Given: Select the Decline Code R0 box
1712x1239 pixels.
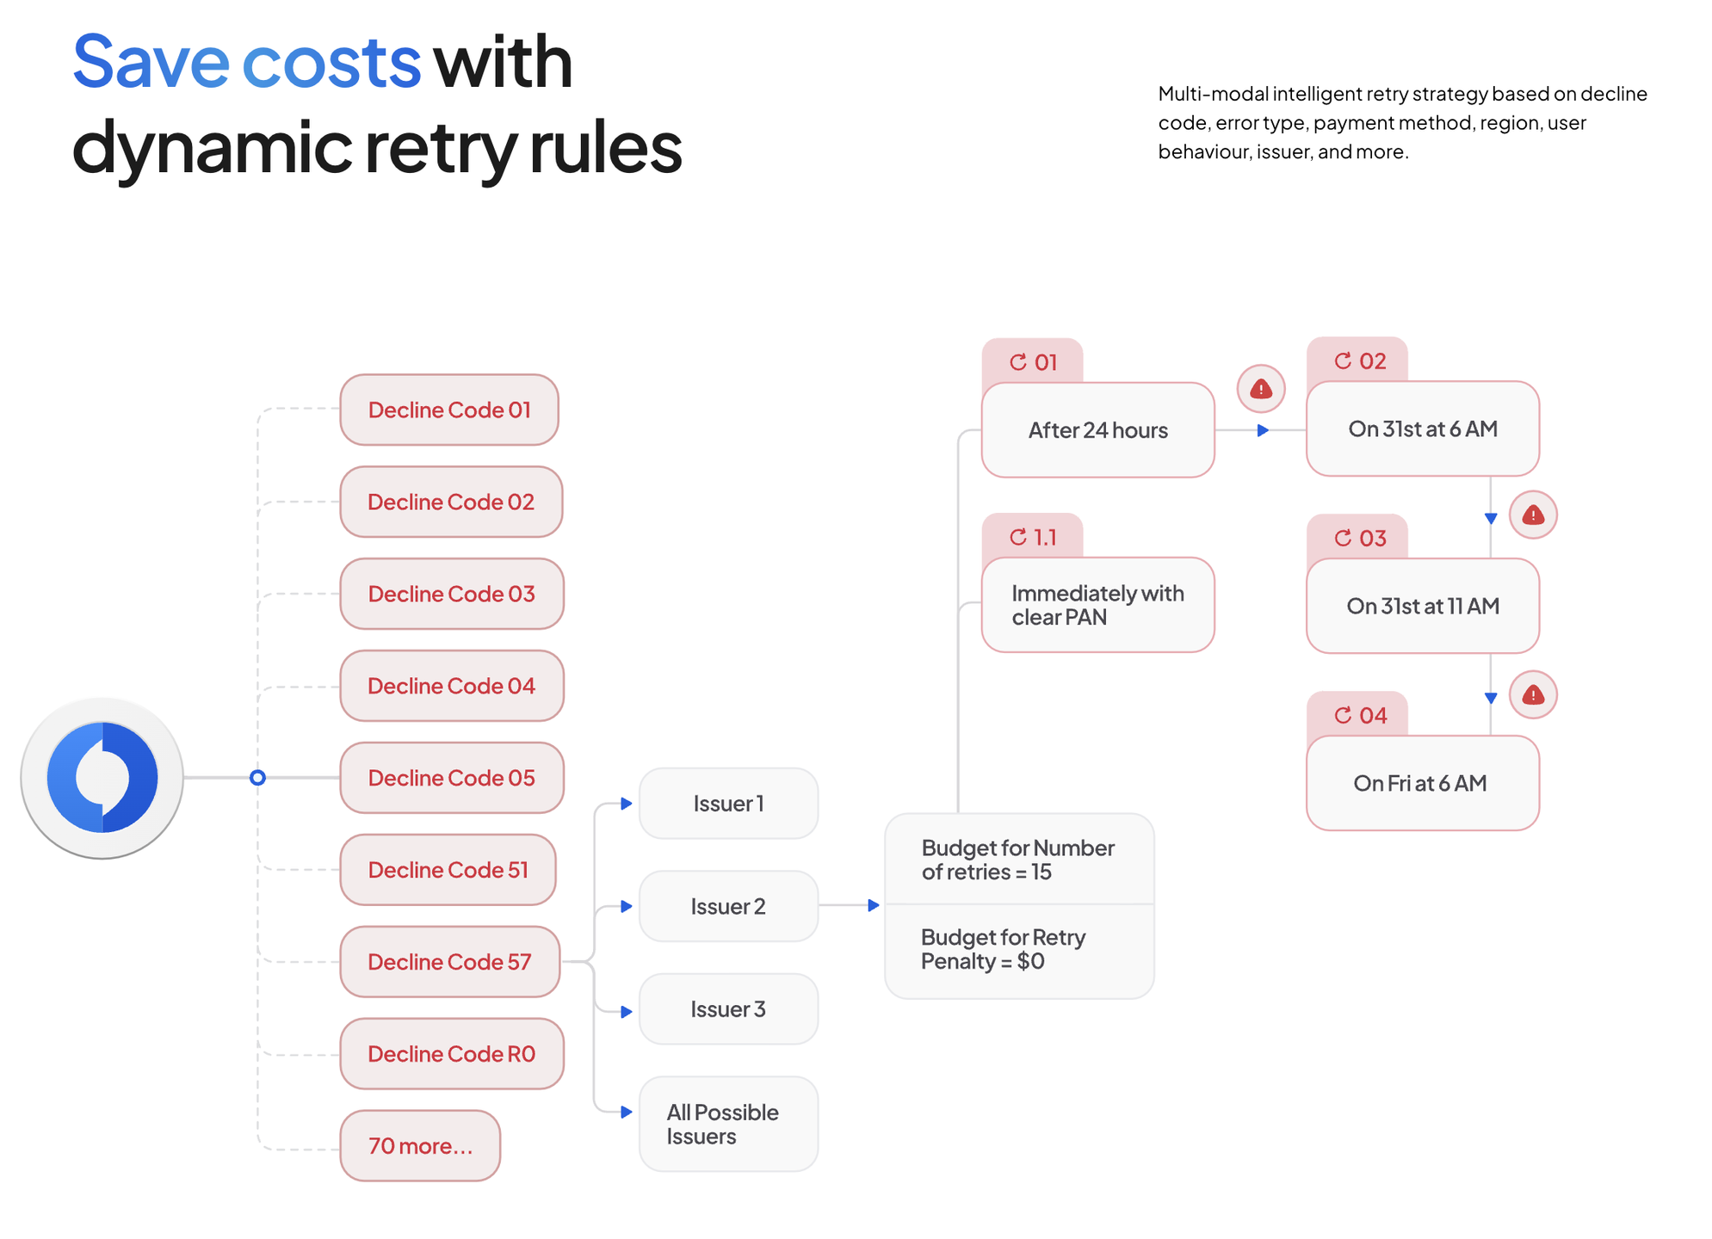Looking at the screenshot, I should coord(452,1053).
